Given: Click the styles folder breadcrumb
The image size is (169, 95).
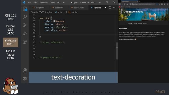Looking at the screenshot, I should tap(49, 12).
